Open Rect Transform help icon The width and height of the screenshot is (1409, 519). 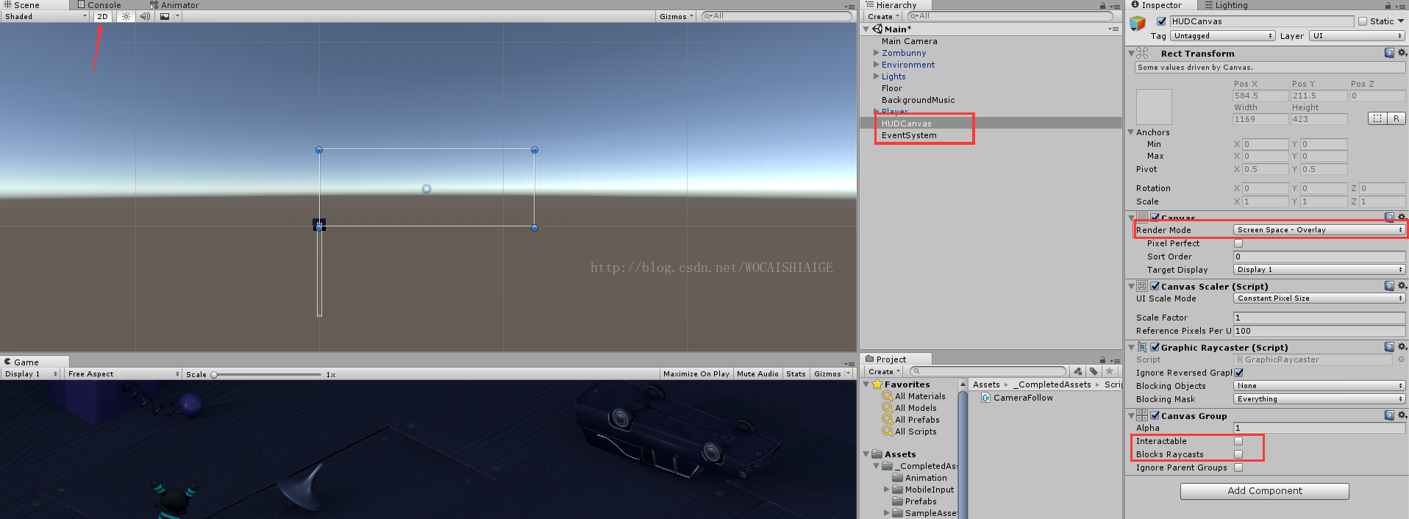(1389, 53)
